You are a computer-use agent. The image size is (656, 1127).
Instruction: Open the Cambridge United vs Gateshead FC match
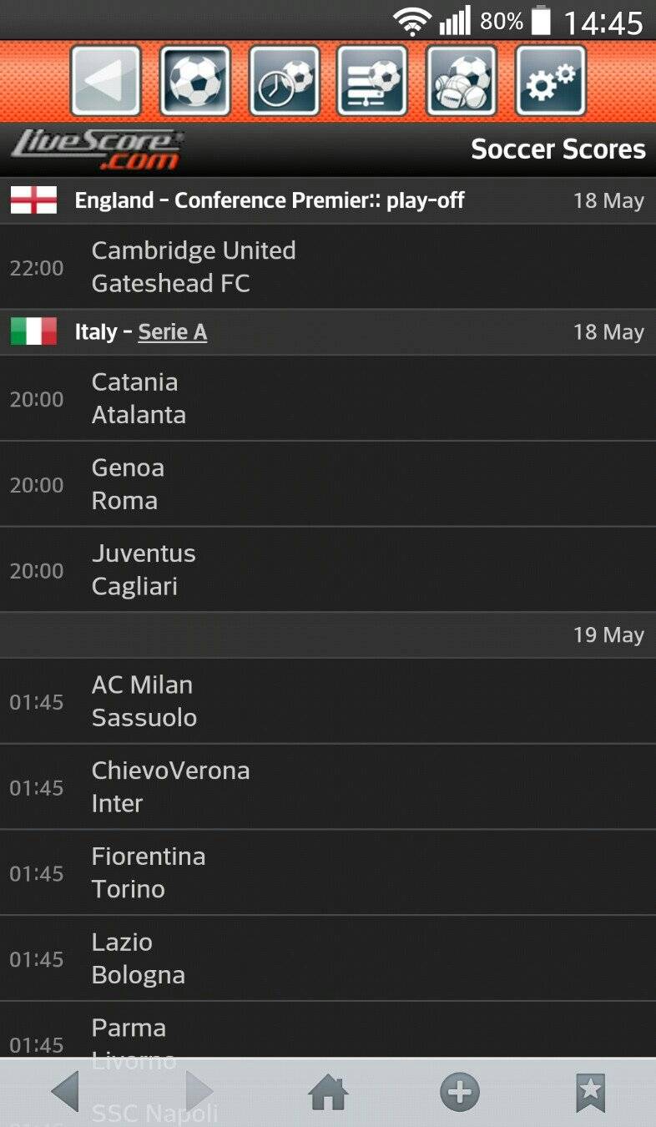[328, 267]
